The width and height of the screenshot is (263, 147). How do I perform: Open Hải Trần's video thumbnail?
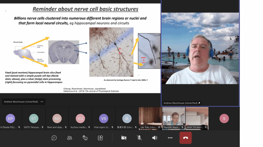click(150, 118)
